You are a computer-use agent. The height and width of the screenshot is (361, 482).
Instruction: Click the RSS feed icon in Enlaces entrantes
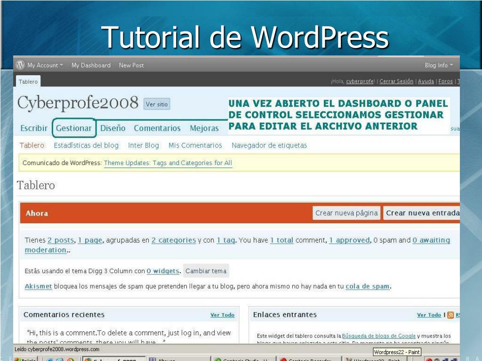tap(450, 315)
